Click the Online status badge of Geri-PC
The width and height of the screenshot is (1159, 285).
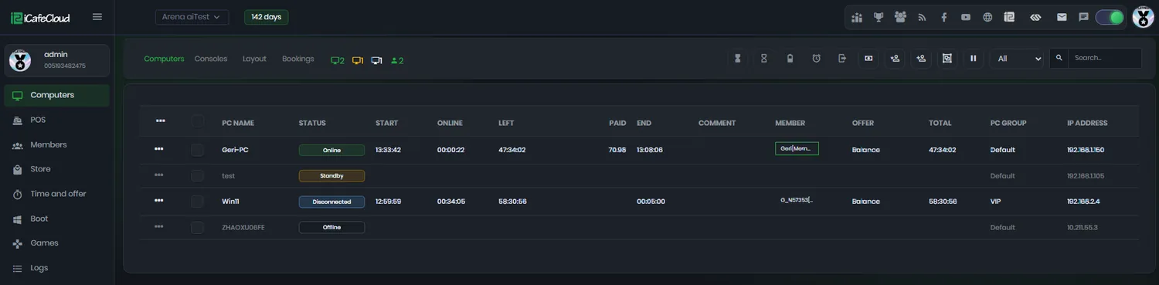(331, 150)
